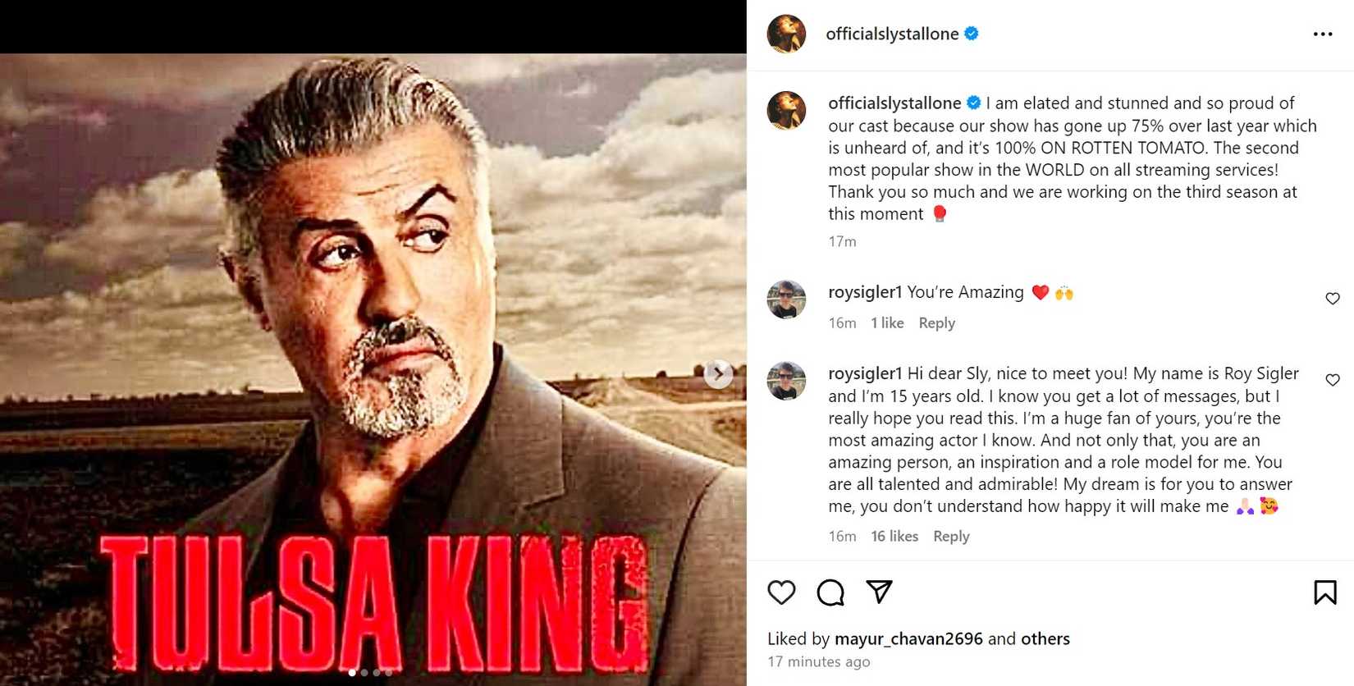Open roysigler1 avatar on first comment
Viewport: 1354px width, 686px height.
[x=786, y=300]
